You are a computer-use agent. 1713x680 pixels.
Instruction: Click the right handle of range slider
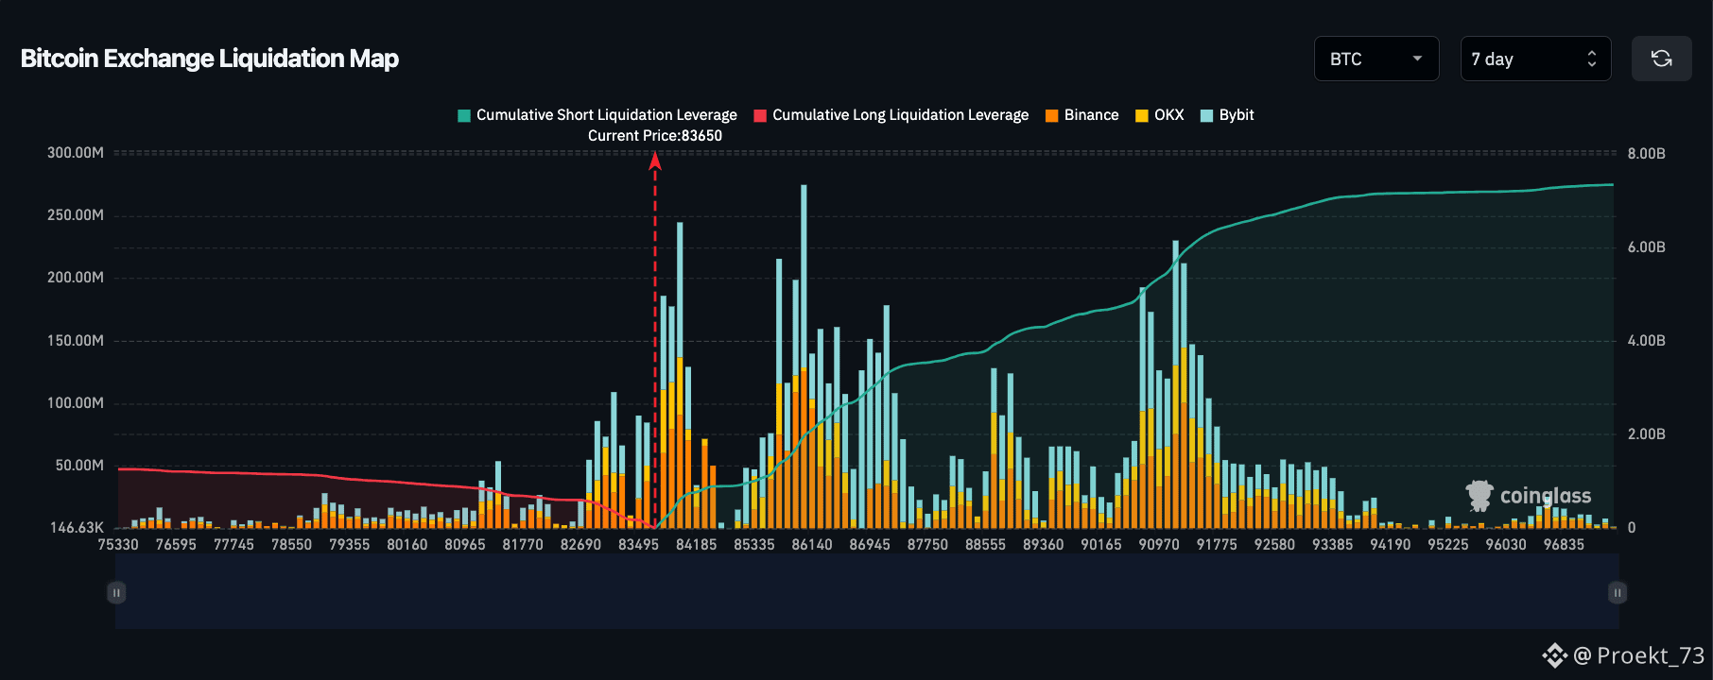[x=1618, y=592]
